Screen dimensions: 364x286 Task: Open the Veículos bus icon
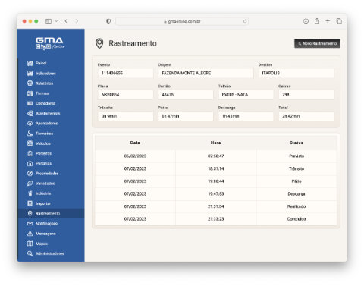30,143
